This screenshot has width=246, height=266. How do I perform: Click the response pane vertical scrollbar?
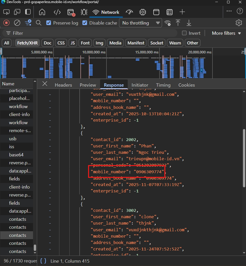pos(244,158)
